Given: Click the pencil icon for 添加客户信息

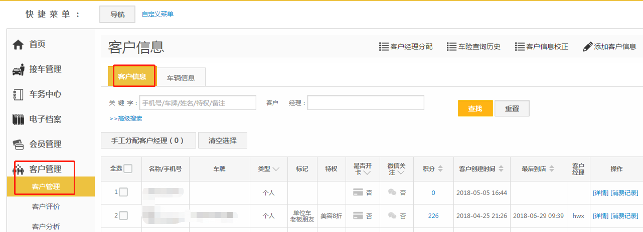Looking at the screenshot, I should pos(588,46).
